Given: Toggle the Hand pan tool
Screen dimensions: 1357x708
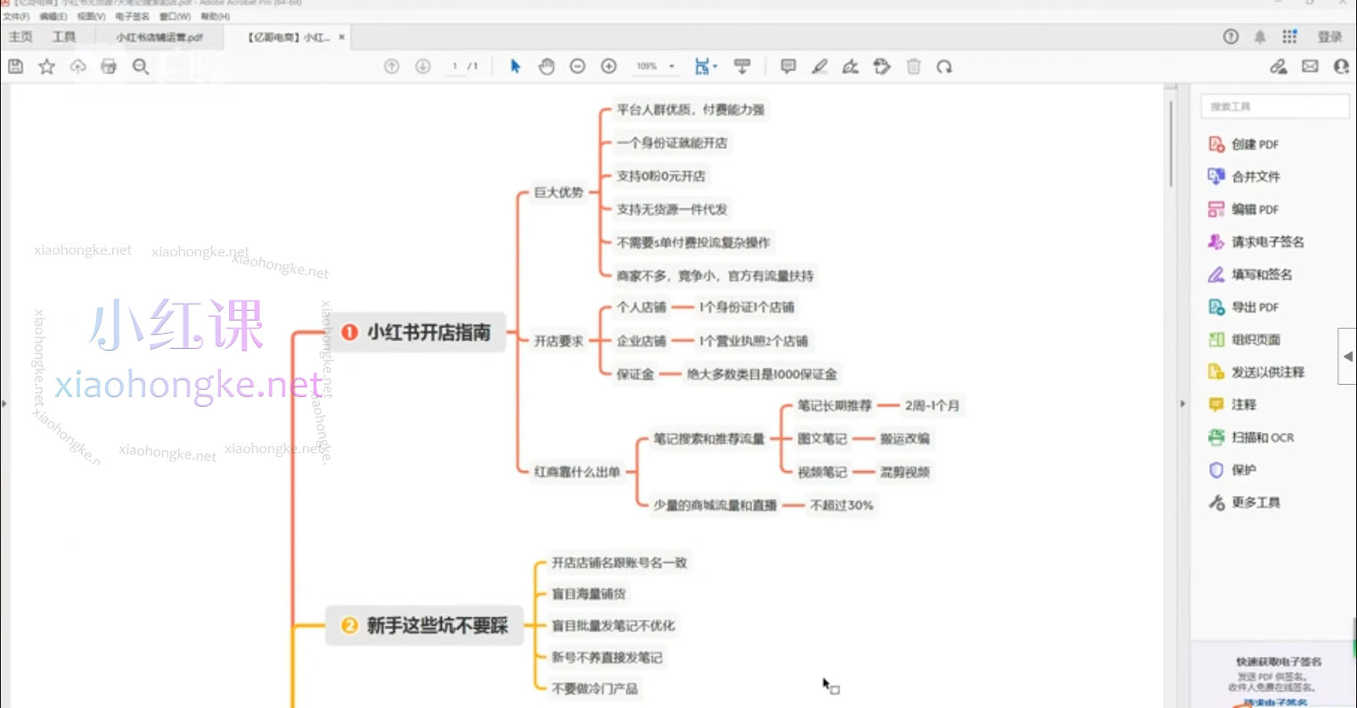Looking at the screenshot, I should 546,66.
